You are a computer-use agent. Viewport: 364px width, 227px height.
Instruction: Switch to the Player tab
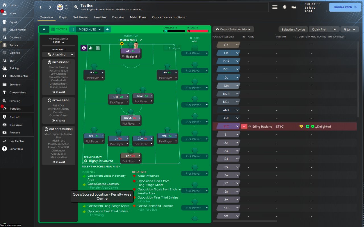63,17
